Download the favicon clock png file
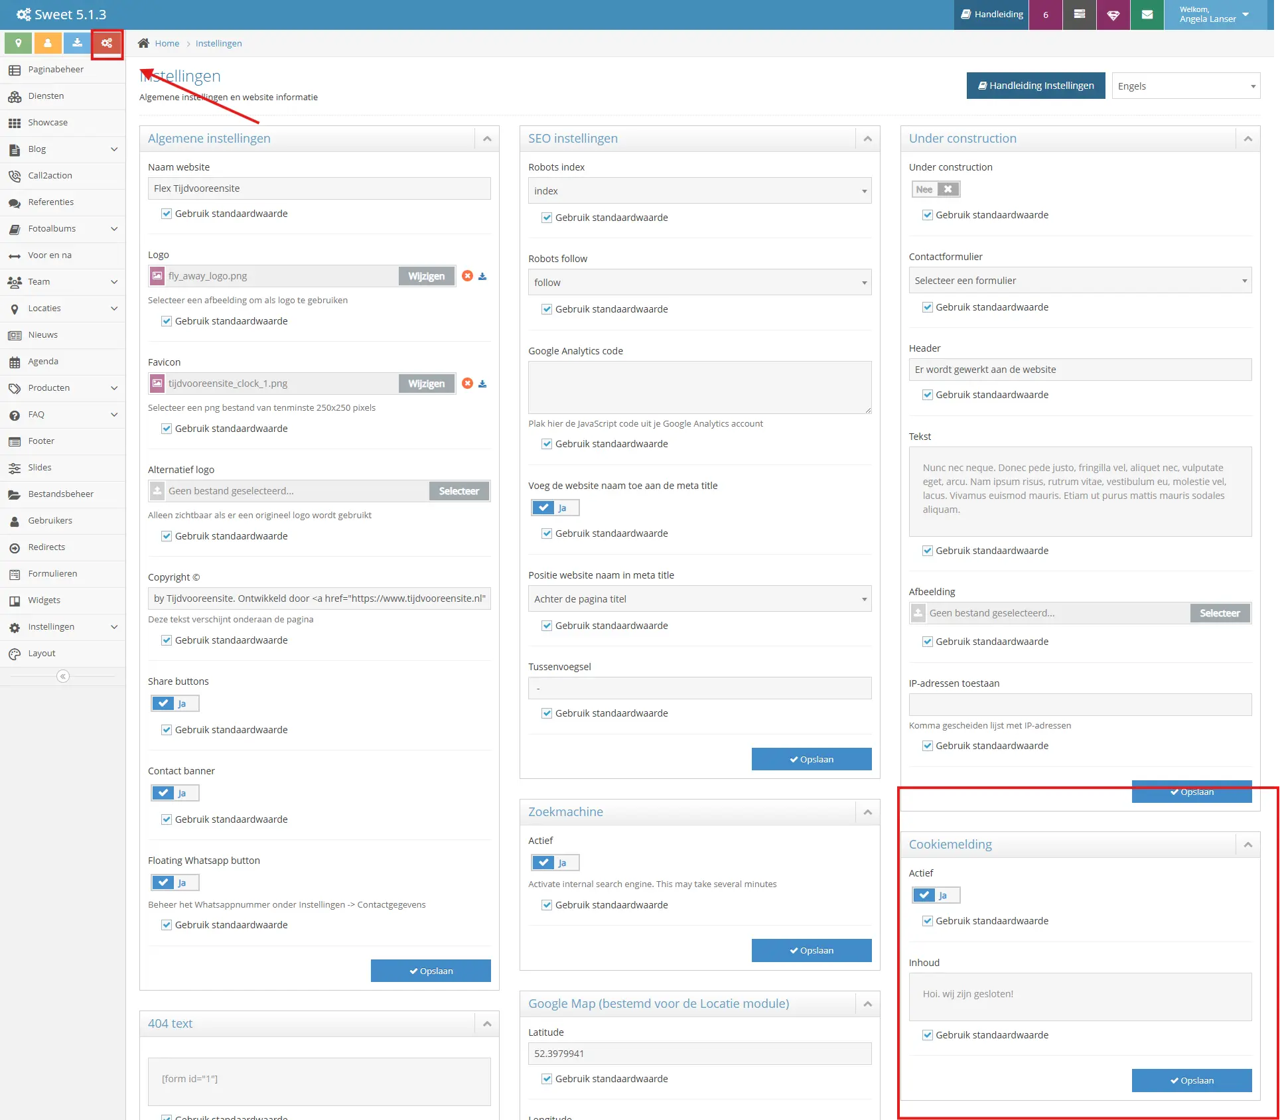 pos(482,384)
